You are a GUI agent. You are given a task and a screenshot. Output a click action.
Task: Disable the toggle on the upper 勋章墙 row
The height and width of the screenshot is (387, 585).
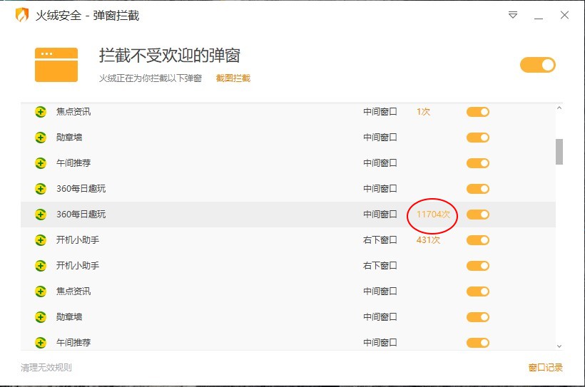(x=477, y=138)
